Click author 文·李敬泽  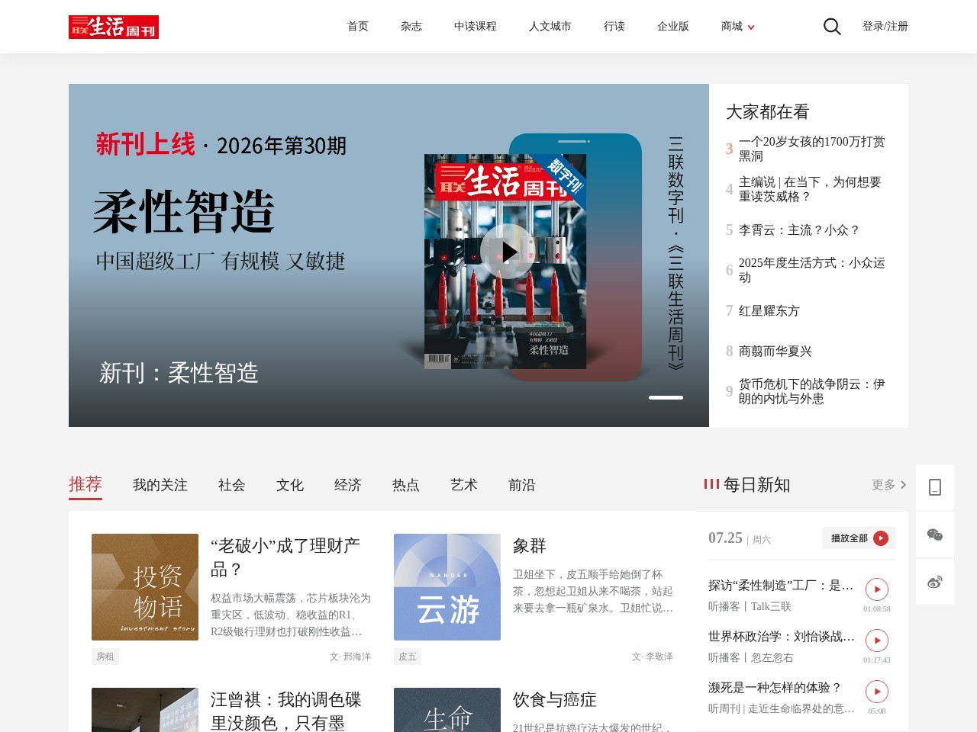tap(653, 657)
